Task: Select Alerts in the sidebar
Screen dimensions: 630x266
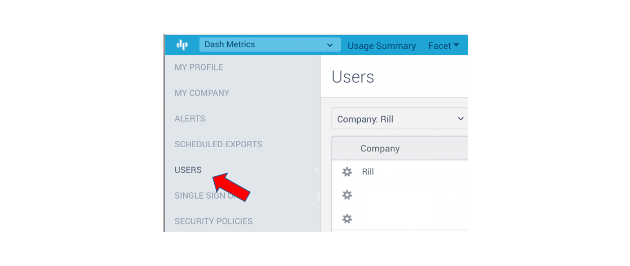Action: (190, 119)
